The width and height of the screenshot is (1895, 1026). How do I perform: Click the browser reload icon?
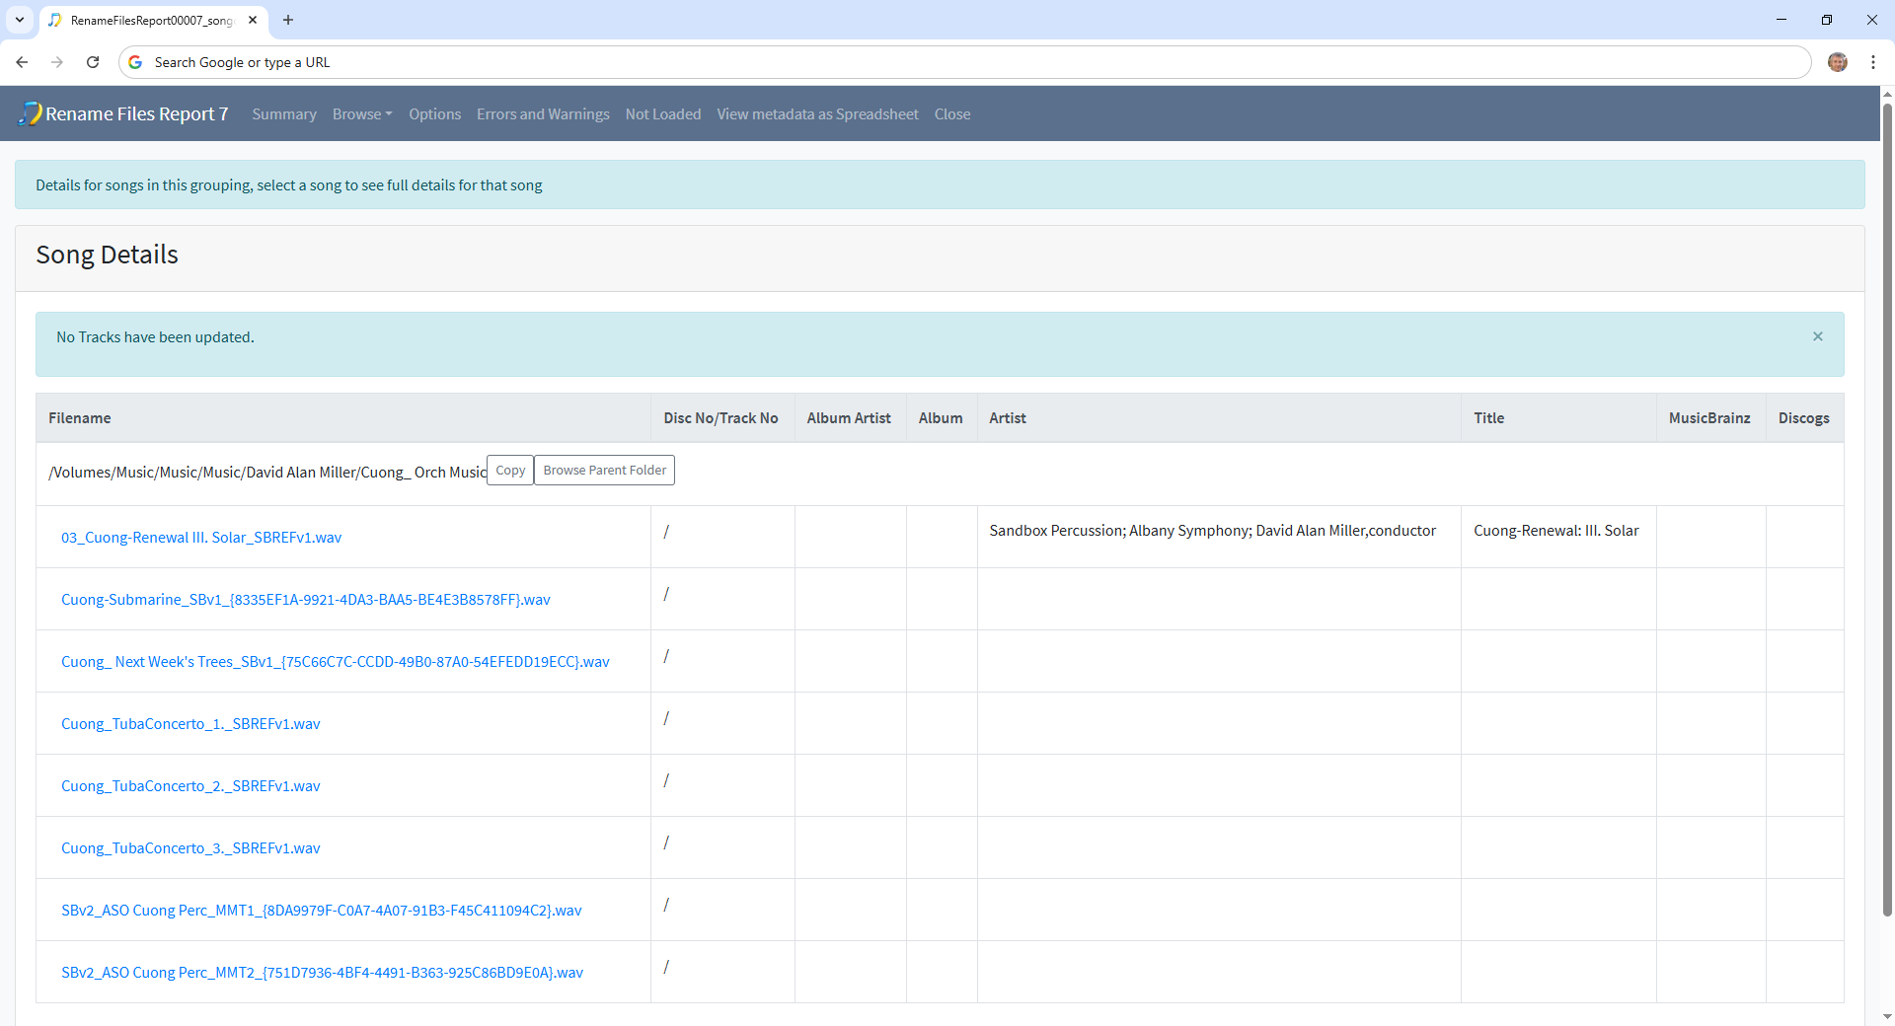93,62
